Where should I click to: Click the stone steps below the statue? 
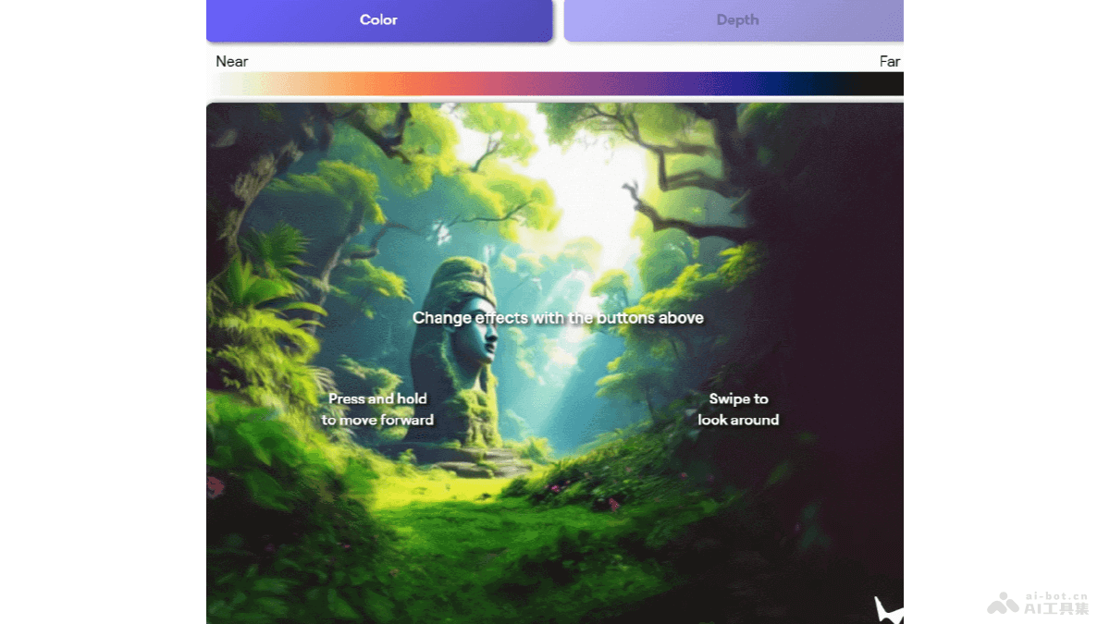click(x=481, y=462)
